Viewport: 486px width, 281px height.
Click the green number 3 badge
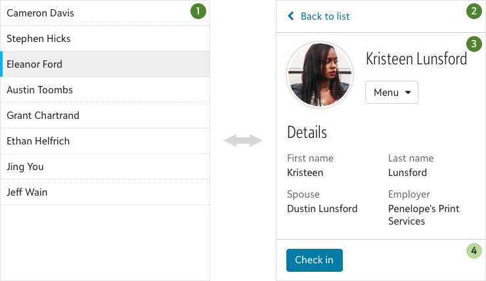474,44
